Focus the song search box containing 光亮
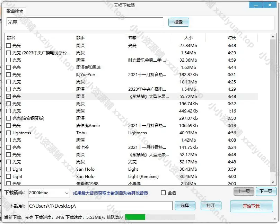Screen dimensions: 280x224 tap(85, 22)
